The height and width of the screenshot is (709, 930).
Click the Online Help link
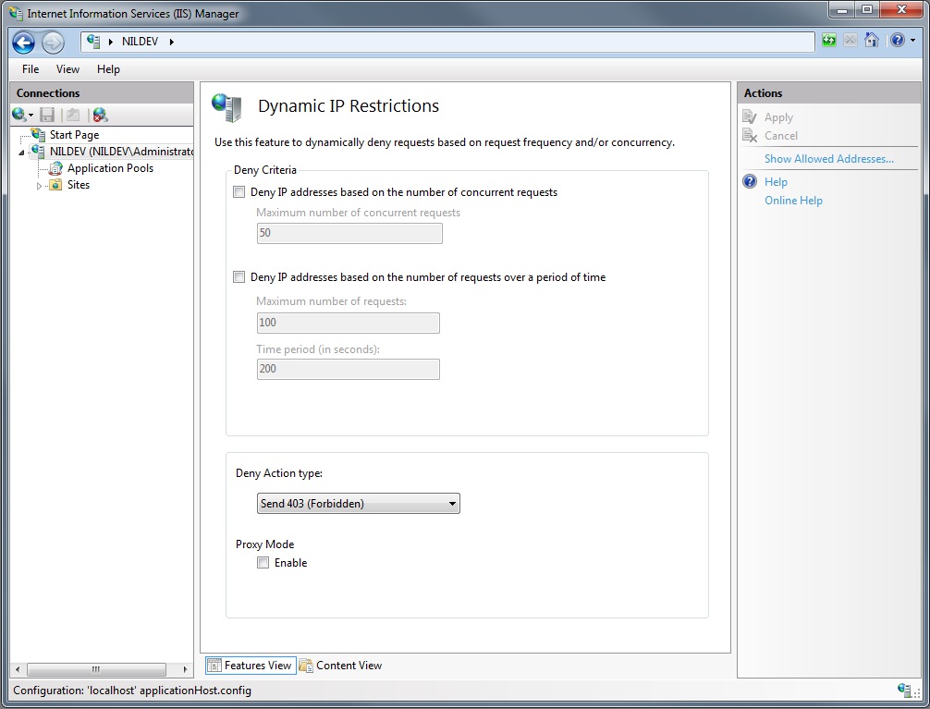click(x=792, y=200)
